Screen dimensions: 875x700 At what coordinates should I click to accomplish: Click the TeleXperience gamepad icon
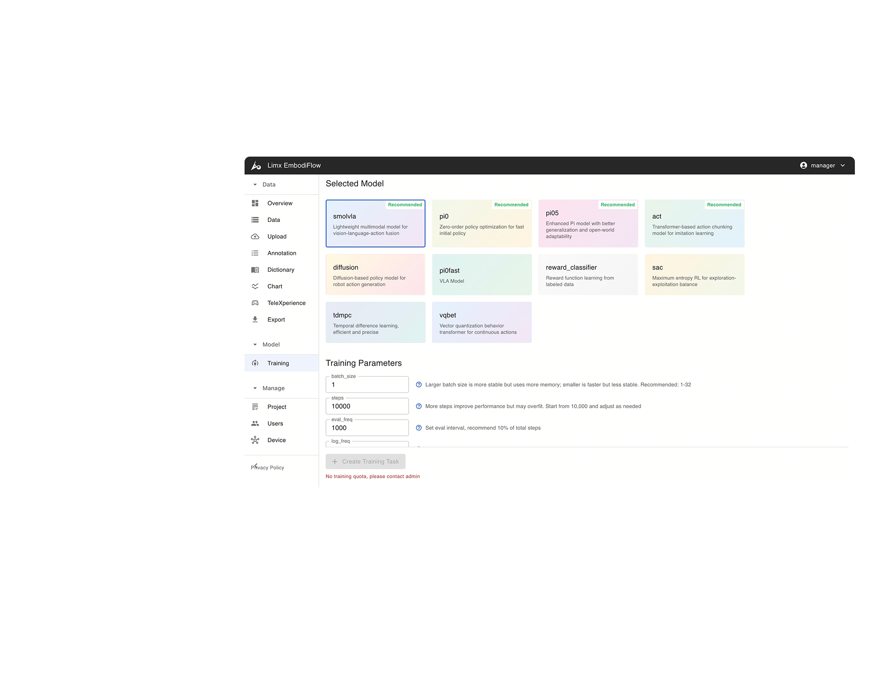(x=255, y=303)
